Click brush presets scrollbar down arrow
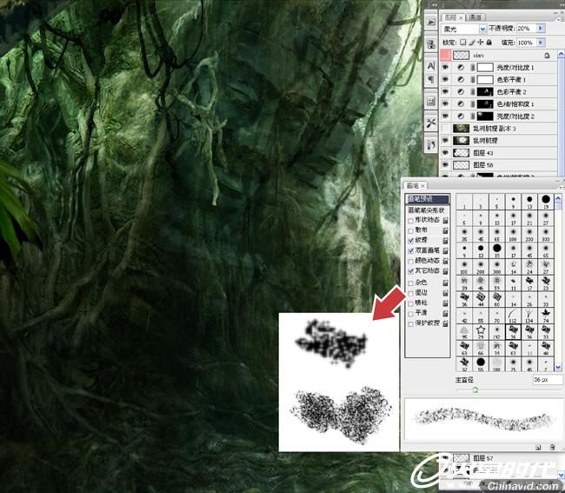The height and width of the screenshot is (493, 565). [x=558, y=367]
